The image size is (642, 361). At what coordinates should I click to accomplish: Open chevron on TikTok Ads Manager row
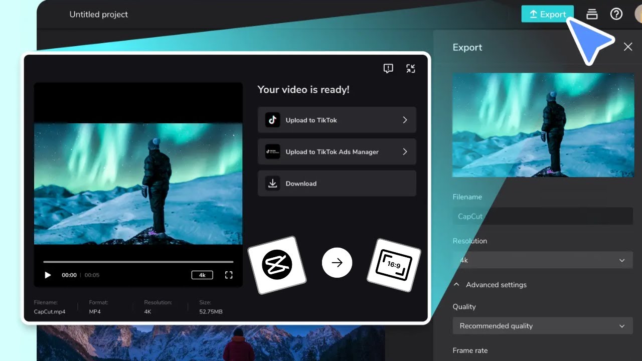(405, 151)
